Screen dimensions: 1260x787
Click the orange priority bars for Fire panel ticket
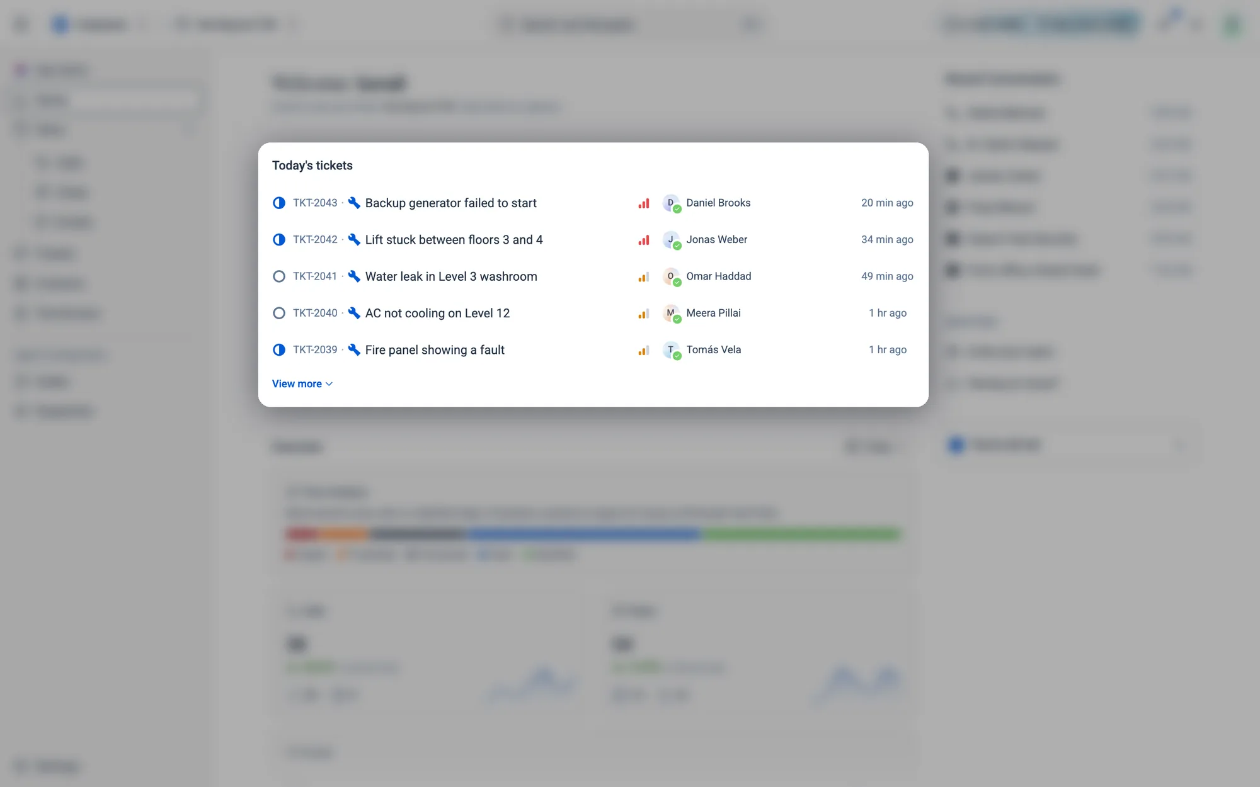[x=643, y=350]
